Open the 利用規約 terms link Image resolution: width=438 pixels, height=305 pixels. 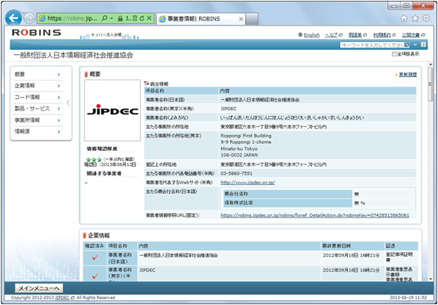(382, 35)
